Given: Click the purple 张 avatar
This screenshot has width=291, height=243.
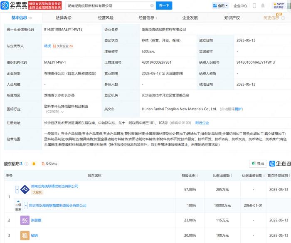Looking at the screenshot, I should [25, 221].
